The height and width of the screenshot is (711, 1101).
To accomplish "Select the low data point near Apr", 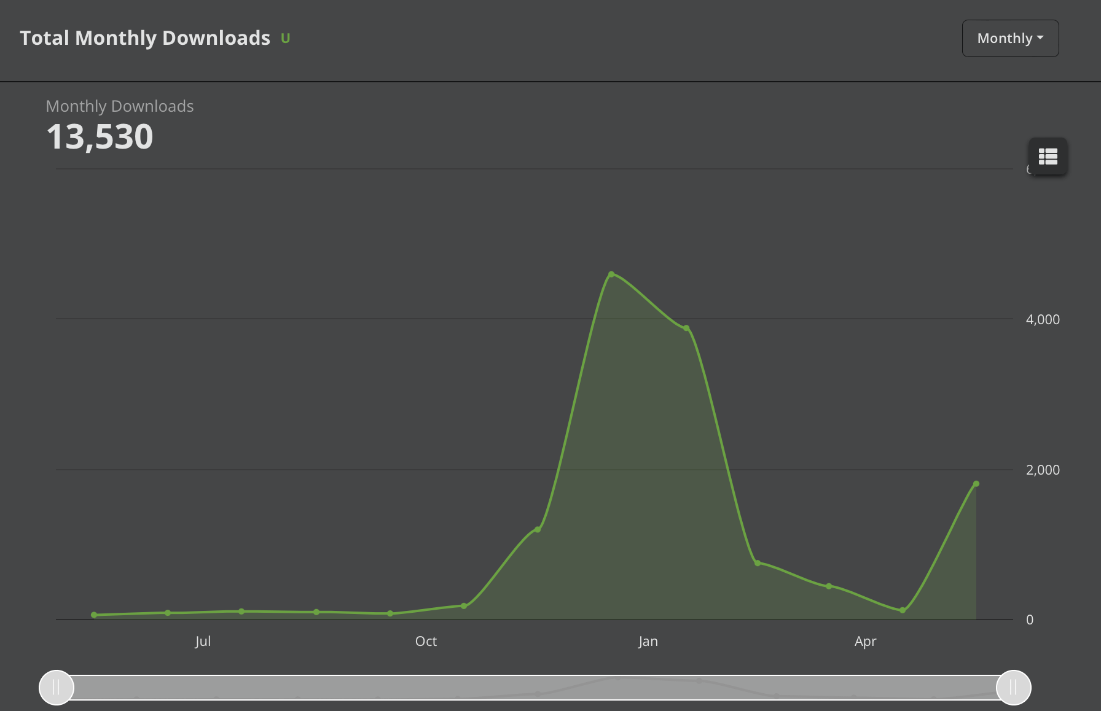I will tap(903, 610).
